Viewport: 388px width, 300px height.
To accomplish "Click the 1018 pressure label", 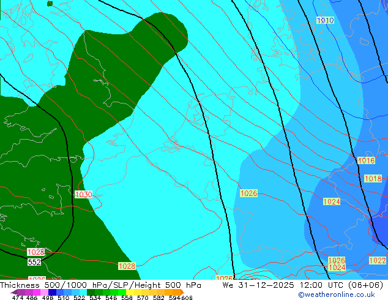I will point(373,178).
